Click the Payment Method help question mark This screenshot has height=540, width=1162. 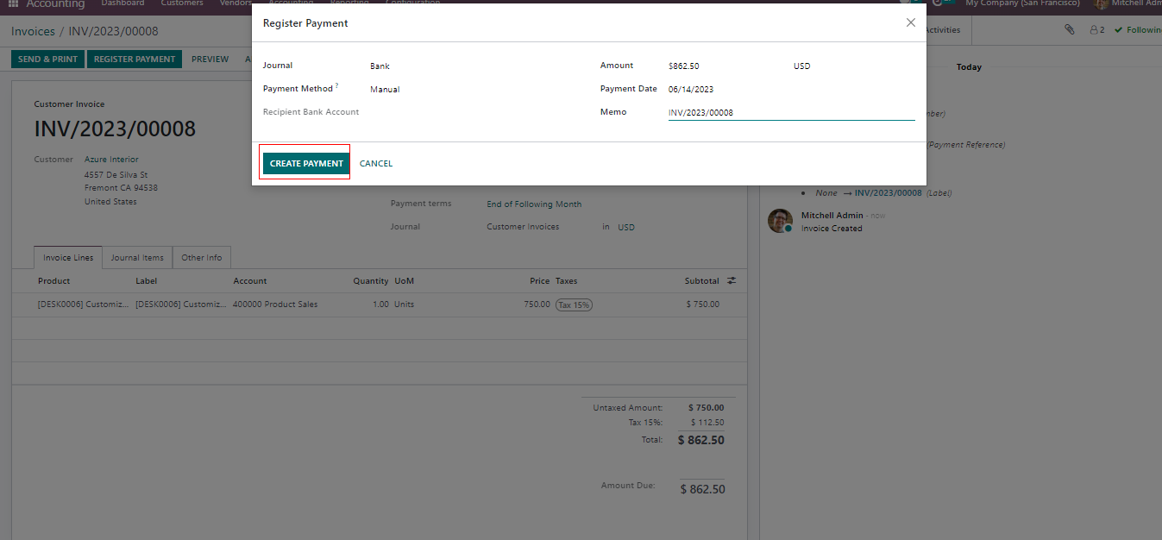[337, 86]
